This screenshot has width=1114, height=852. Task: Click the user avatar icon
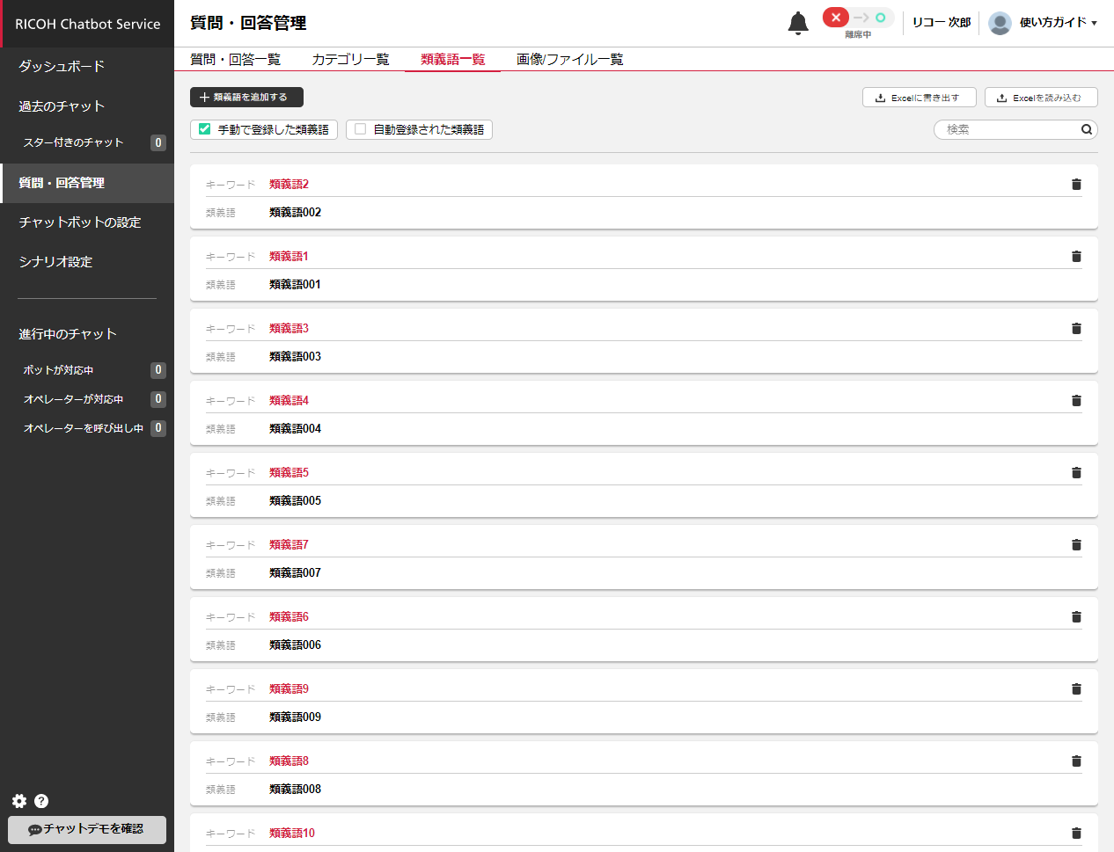click(x=1000, y=23)
